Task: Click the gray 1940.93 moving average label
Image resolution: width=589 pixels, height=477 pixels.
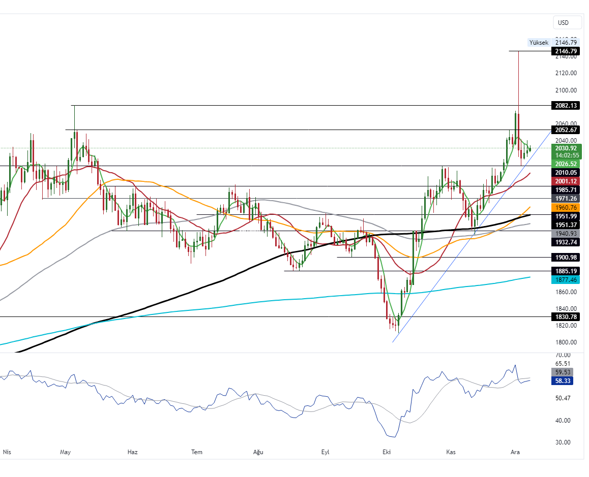Action: (x=566, y=234)
